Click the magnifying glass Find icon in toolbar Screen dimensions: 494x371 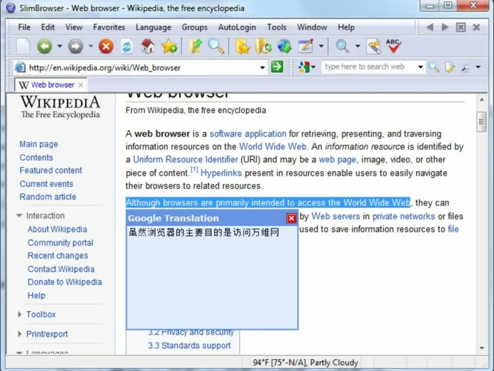point(216,46)
